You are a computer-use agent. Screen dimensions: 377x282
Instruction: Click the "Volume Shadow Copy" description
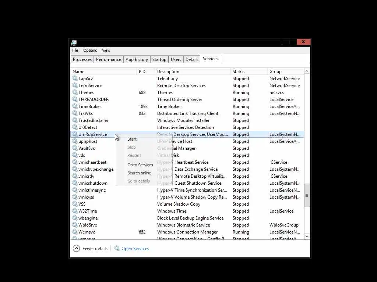click(x=179, y=204)
